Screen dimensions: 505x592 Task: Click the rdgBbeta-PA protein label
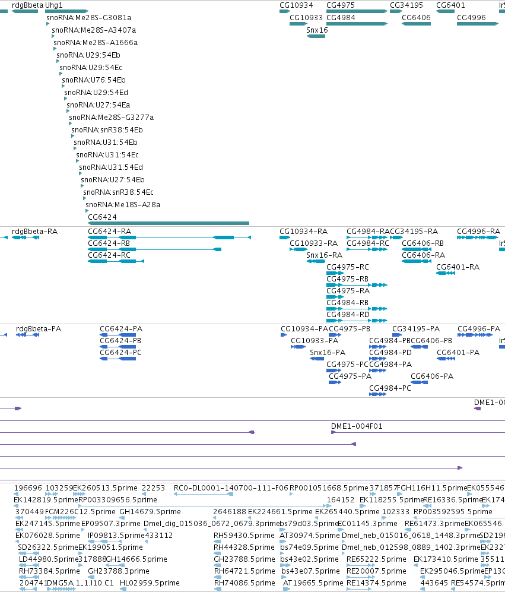(x=39, y=329)
